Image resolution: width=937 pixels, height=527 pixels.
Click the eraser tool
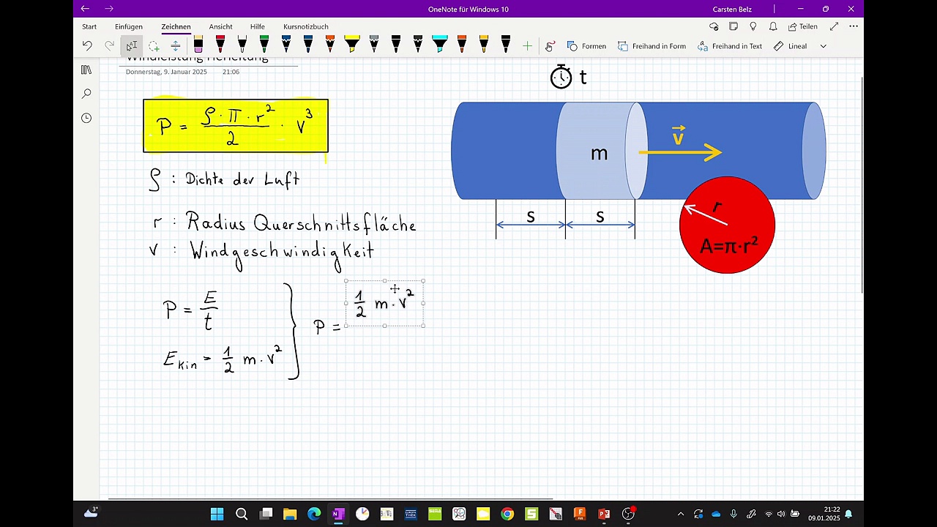coord(198,45)
